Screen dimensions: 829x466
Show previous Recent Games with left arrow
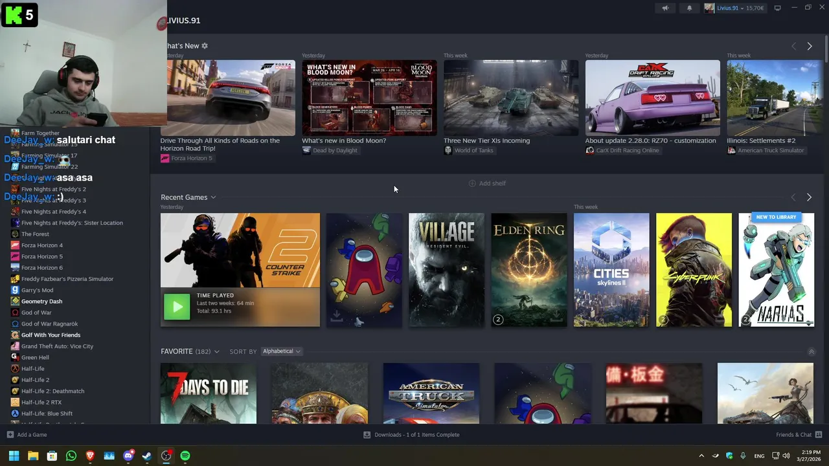793,197
